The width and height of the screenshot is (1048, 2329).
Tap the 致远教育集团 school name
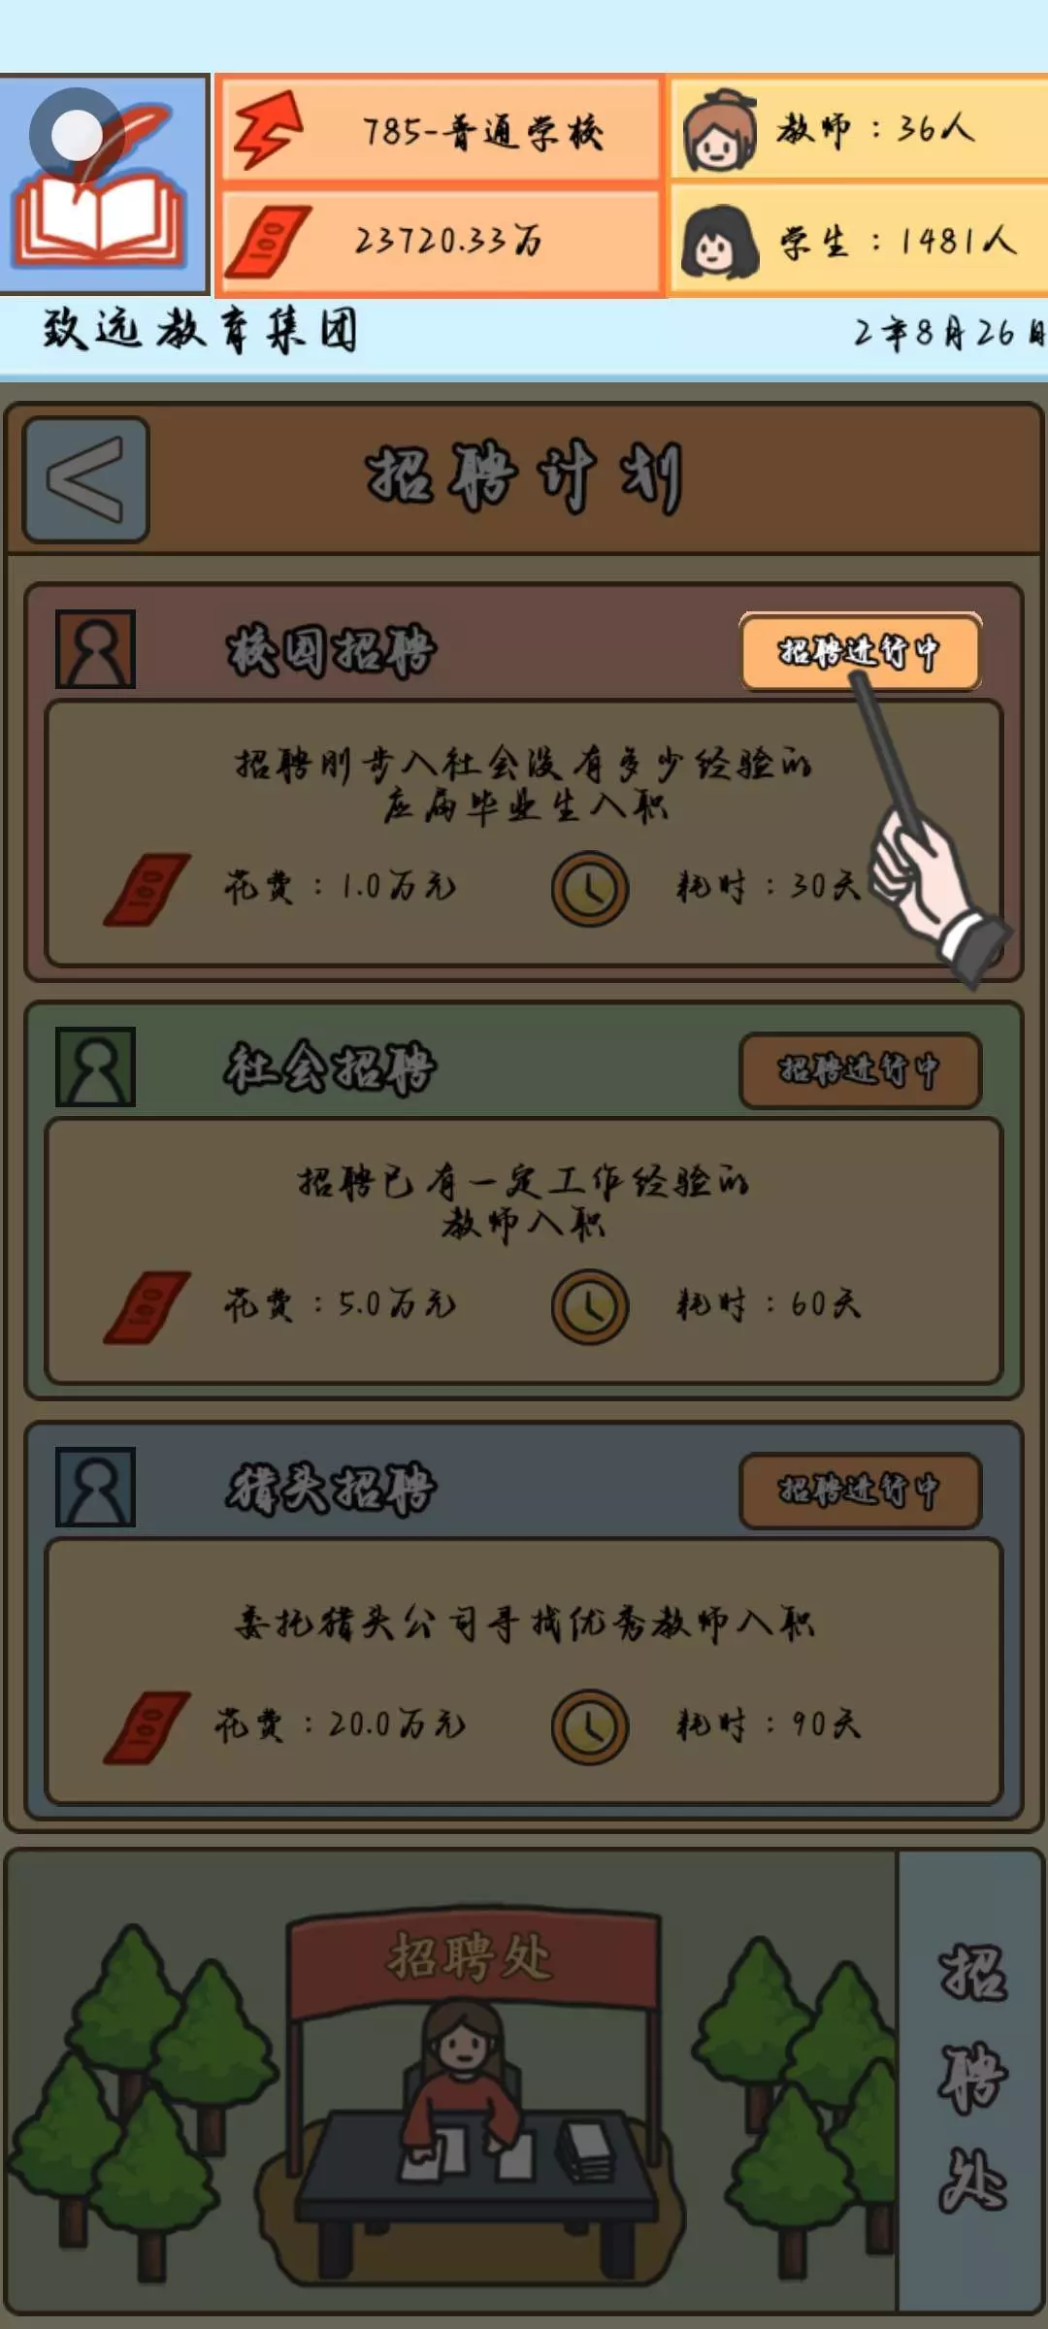[x=201, y=331]
